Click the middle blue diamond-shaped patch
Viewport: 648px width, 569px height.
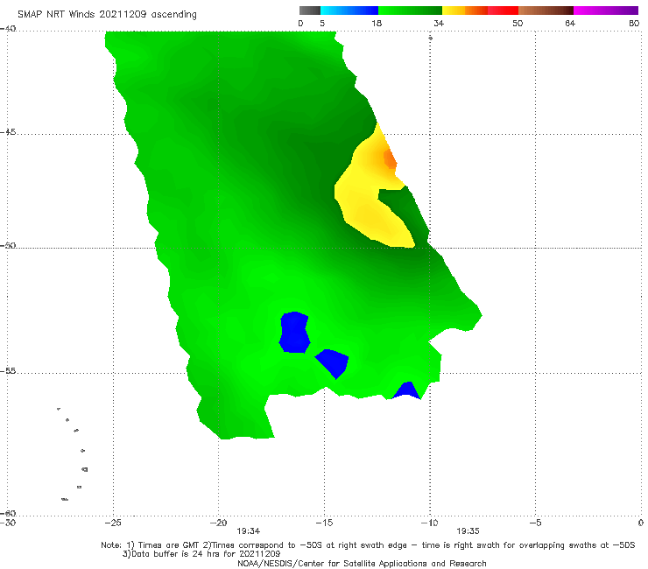333,362
